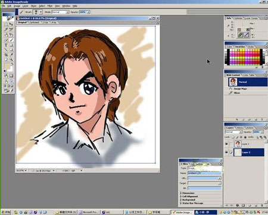Screen dimensions: 268x215
Task: Swap foreground and background colors icon
Action: (12, 64)
